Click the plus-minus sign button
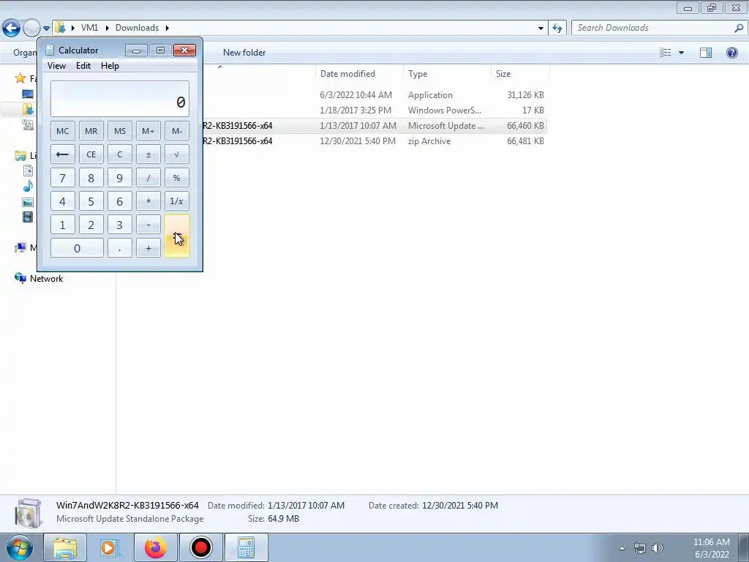 pos(148,154)
